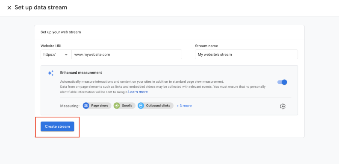Click the Measuring: label

click(x=70, y=106)
